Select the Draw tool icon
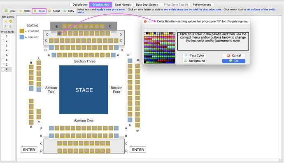 click(6, 11)
